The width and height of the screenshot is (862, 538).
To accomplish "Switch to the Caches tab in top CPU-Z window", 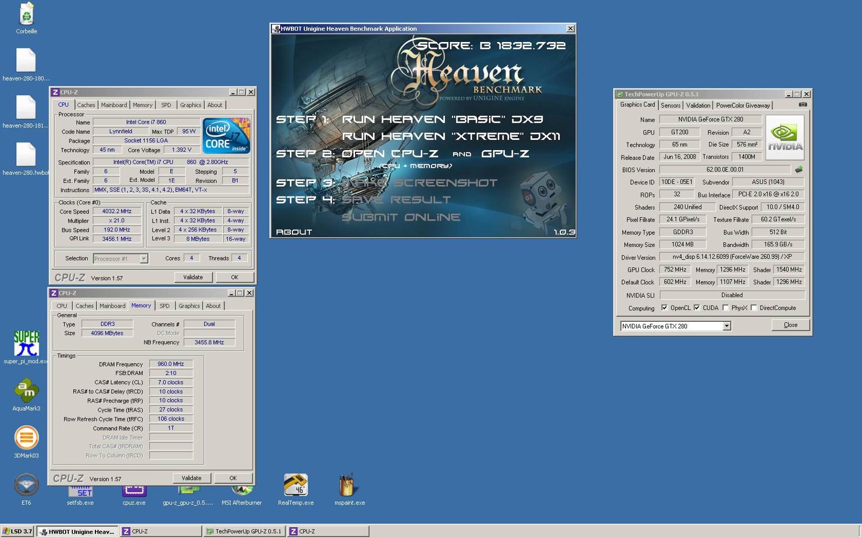I will (86, 105).
